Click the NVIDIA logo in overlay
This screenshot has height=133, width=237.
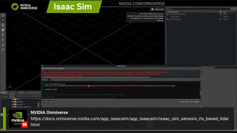point(18,118)
